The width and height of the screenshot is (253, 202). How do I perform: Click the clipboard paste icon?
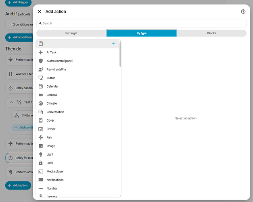pos(41,44)
